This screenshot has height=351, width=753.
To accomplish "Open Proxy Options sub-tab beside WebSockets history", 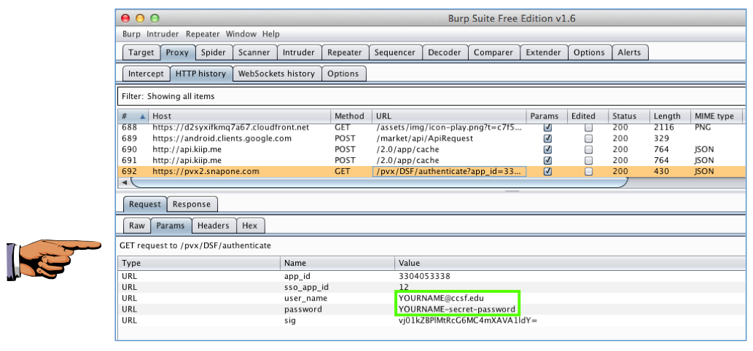I will [343, 74].
